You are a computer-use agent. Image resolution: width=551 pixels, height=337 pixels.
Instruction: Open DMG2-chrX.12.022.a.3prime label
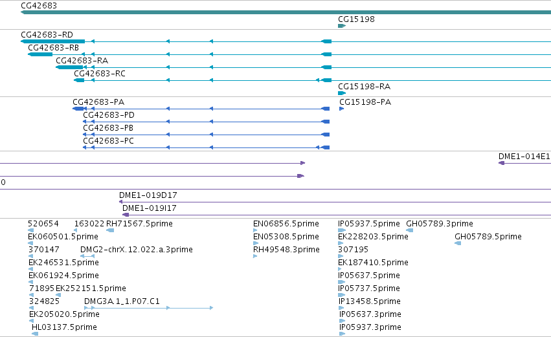coord(137,250)
